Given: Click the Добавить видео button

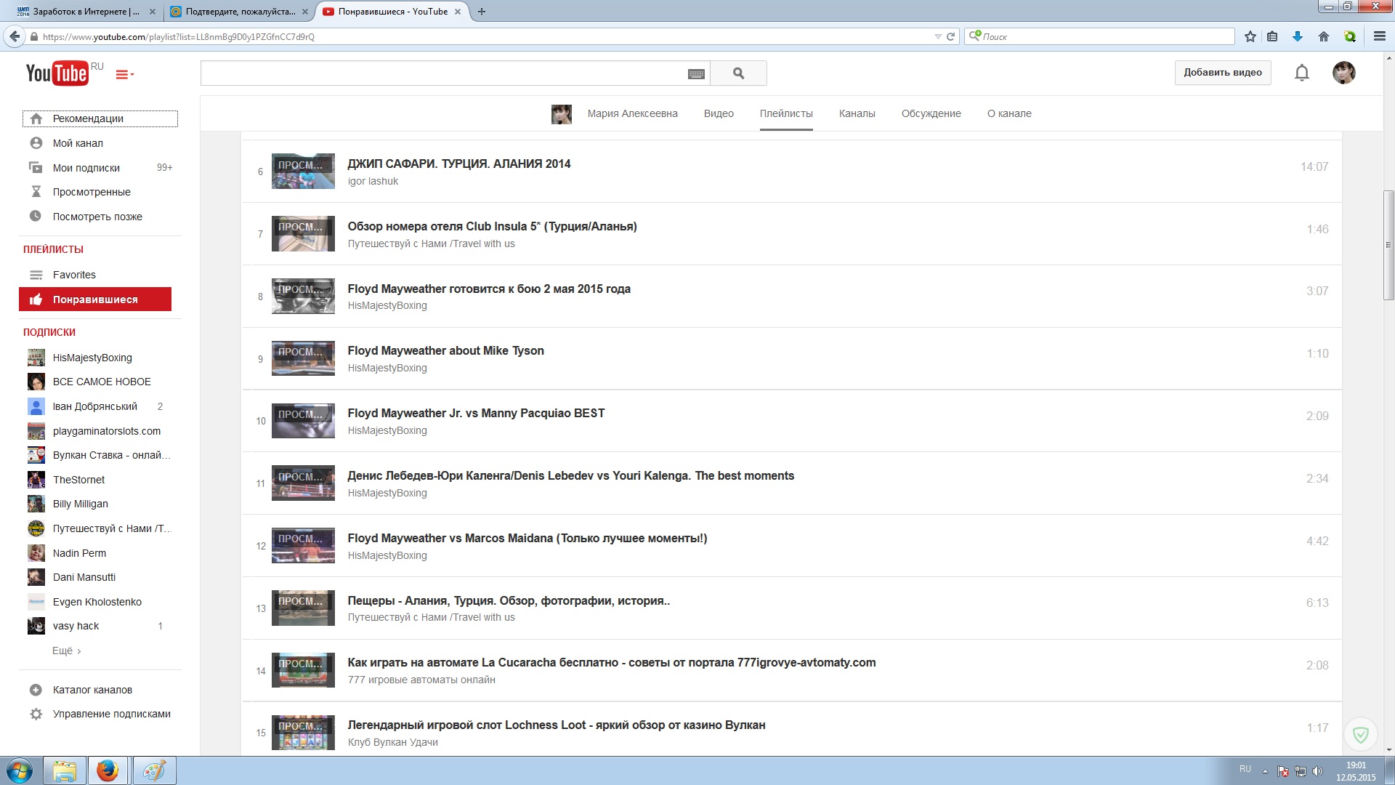Looking at the screenshot, I should point(1223,73).
